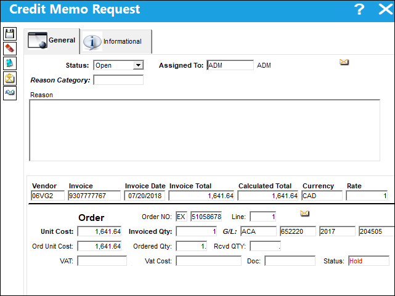This screenshot has height=296, width=395.
Task: Click the Assigned To input field
Action: (x=230, y=65)
